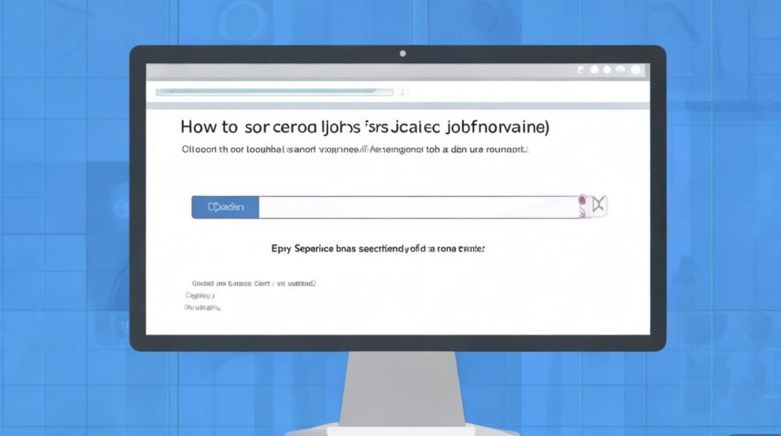Click the red icon ending the search field
The width and height of the screenshot is (781, 436).
[582, 206]
